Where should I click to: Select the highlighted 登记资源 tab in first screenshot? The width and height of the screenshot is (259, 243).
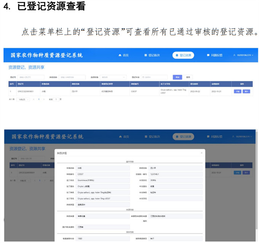(x=183, y=55)
